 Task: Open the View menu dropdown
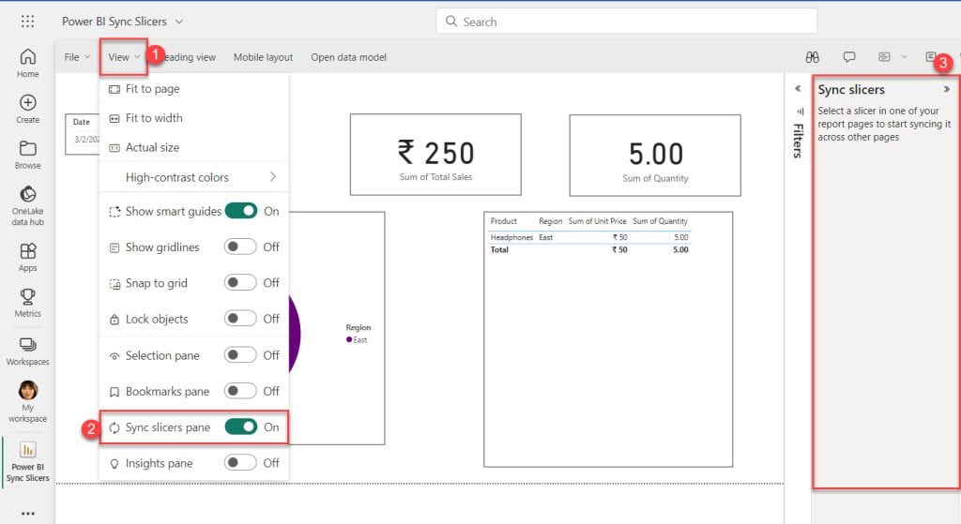tap(123, 57)
